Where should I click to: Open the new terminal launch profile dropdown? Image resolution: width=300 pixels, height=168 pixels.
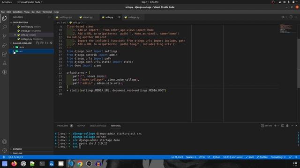pyautogui.click(x=278, y=126)
